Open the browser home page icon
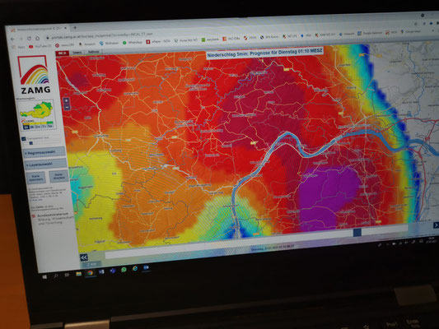Viewport: 439px width, 329px height. 38,38
